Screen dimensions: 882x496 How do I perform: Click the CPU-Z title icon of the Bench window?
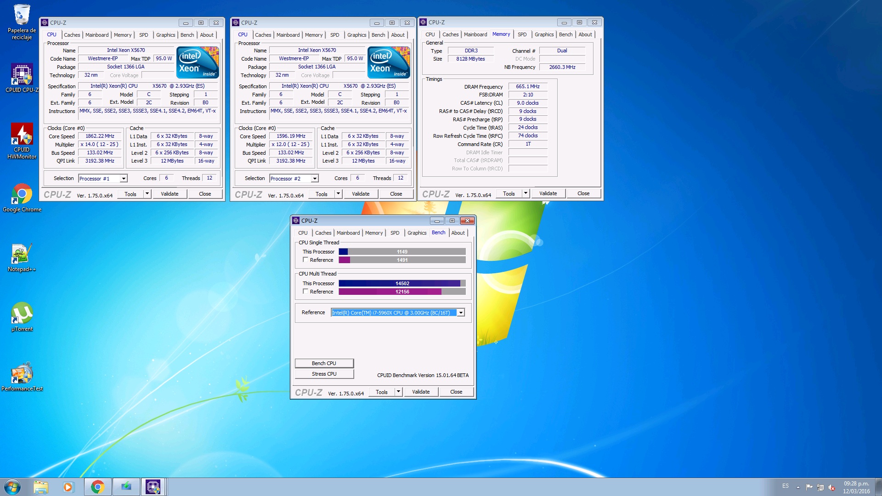click(x=296, y=220)
